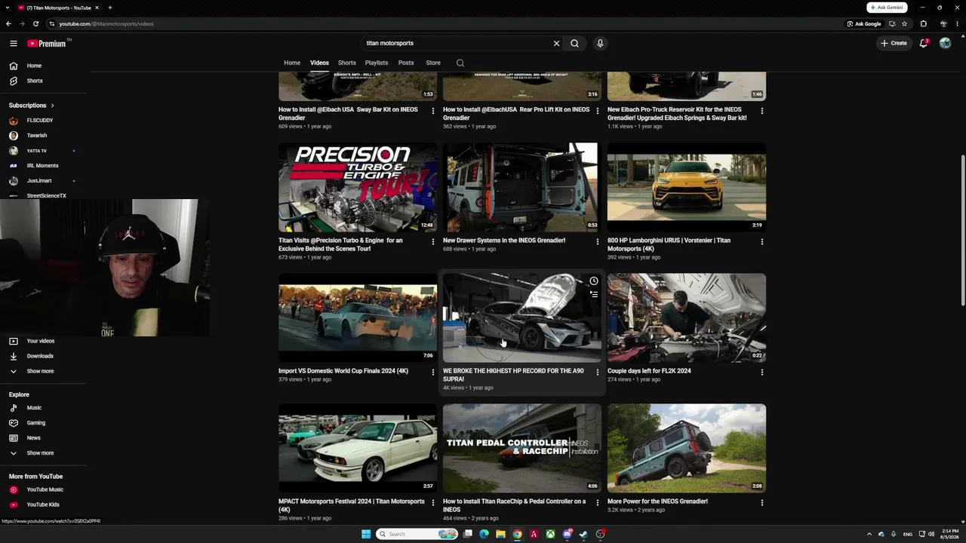
Task: Open Steam from the taskbar
Action: point(583,534)
